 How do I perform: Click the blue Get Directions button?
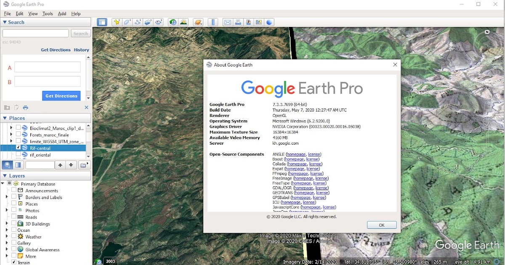tap(61, 96)
